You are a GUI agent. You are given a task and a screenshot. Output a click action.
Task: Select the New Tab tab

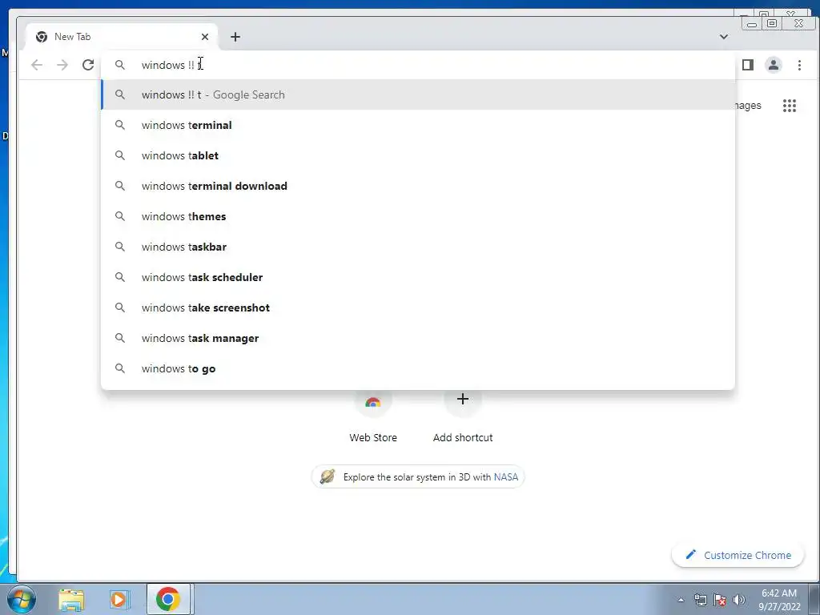(122, 37)
